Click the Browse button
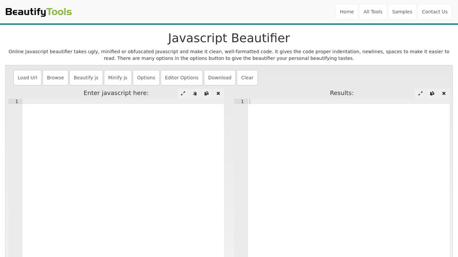Screen dimensions: 458x257 [x=56, y=78]
